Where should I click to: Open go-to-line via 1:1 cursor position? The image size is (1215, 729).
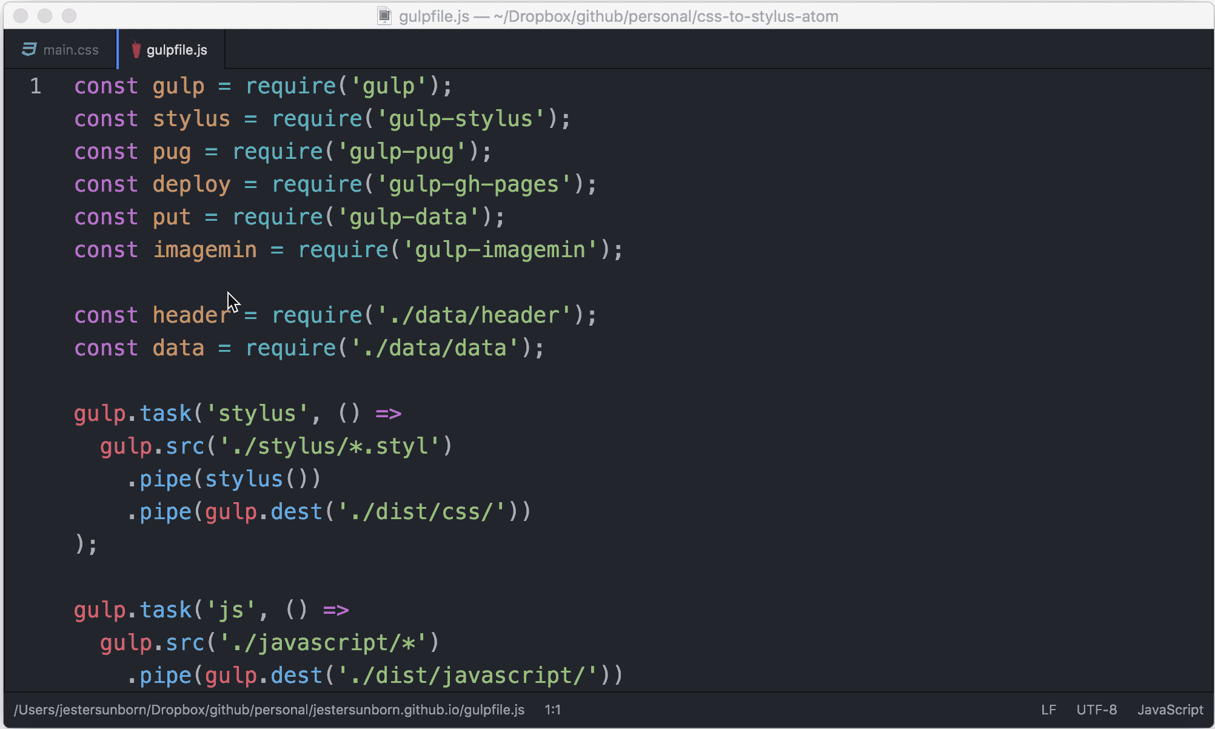click(552, 710)
